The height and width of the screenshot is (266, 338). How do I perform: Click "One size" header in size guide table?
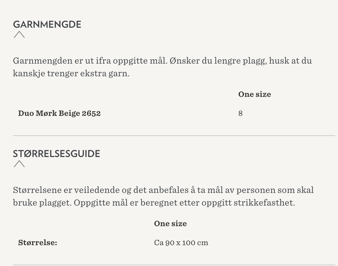click(x=170, y=224)
